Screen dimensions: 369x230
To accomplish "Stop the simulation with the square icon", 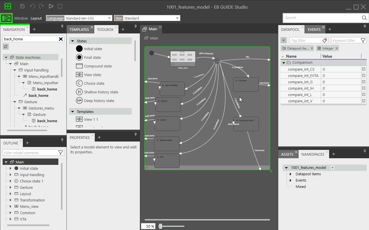I will click(60, 6).
